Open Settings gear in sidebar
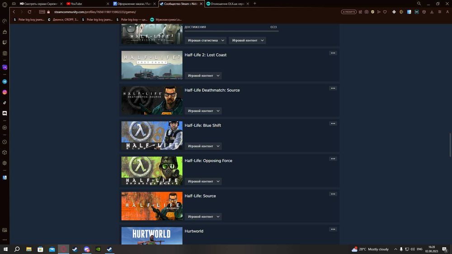The height and width of the screenshot is (254, 452). (5, 163)
